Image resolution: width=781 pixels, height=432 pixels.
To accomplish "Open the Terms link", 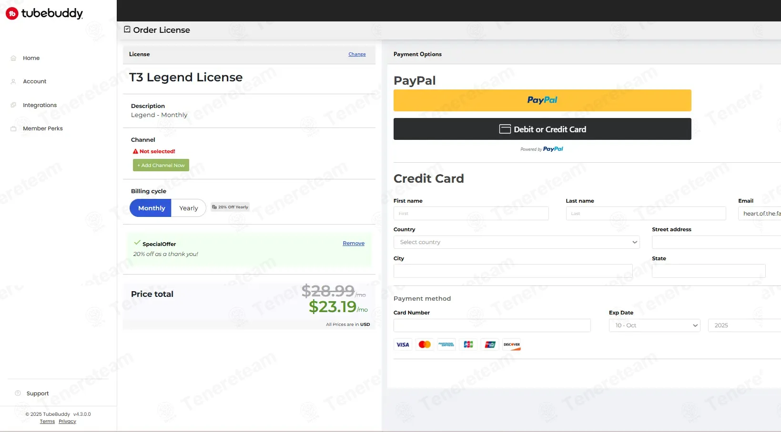I will pos(47,422).
